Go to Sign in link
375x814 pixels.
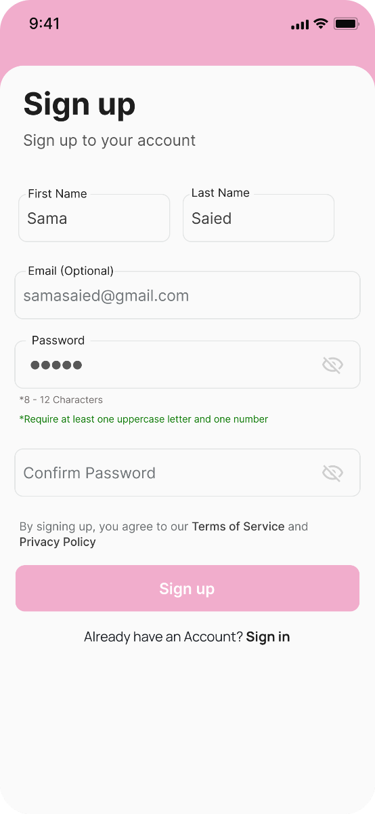point(268,637)
